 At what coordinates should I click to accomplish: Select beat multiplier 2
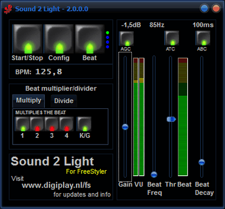(37, 124)
